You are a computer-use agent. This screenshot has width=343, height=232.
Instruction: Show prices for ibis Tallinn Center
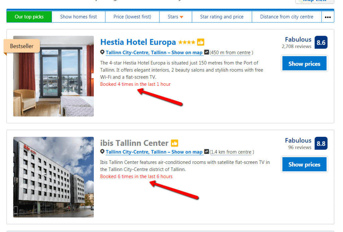click(304, 164)
